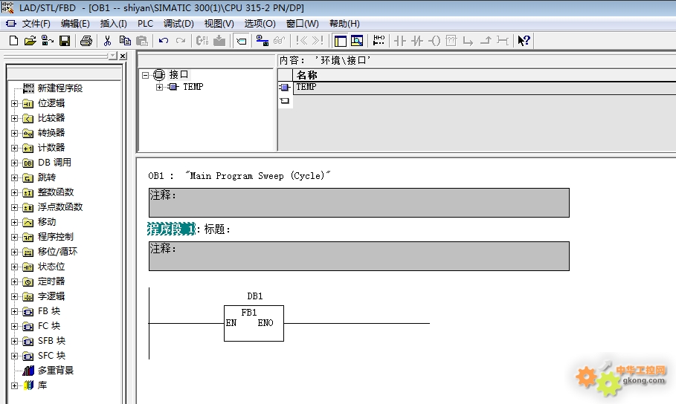Click the network 1 comment field
Screen dimensions: 676x404
(x=358, y=256)
